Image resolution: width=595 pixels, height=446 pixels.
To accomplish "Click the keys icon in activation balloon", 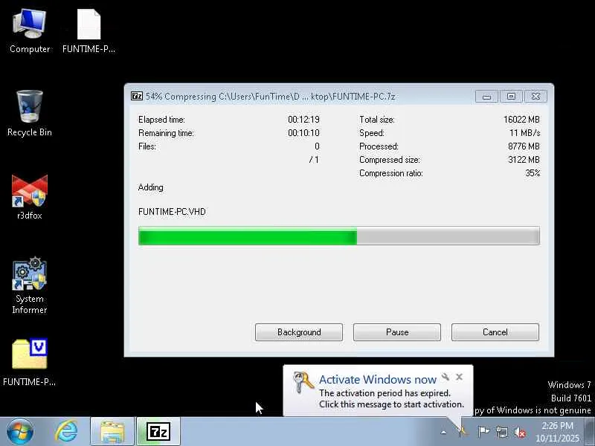I will (303, 381).
